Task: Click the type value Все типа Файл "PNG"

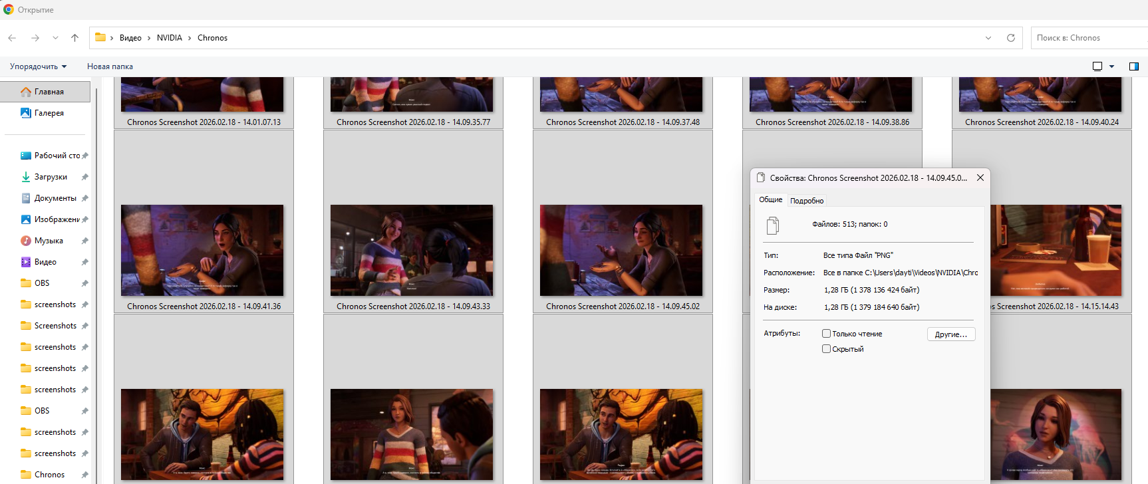Action: point(858,255)
